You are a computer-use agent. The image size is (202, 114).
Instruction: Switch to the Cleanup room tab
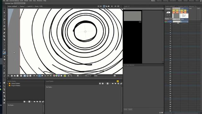(159, 1)
